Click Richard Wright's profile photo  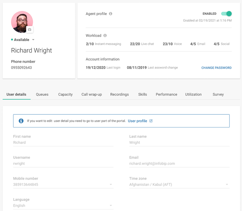[21, 21]
